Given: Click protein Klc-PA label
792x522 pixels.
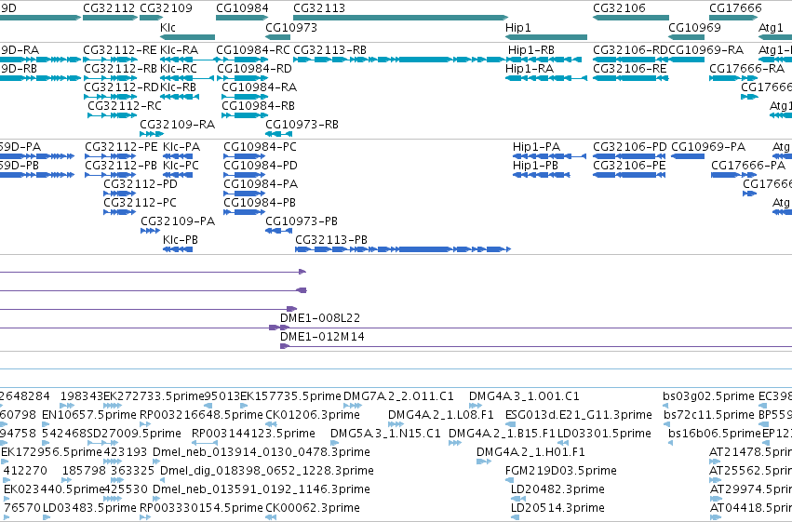Looking at the screenshot, I should 181,147.
